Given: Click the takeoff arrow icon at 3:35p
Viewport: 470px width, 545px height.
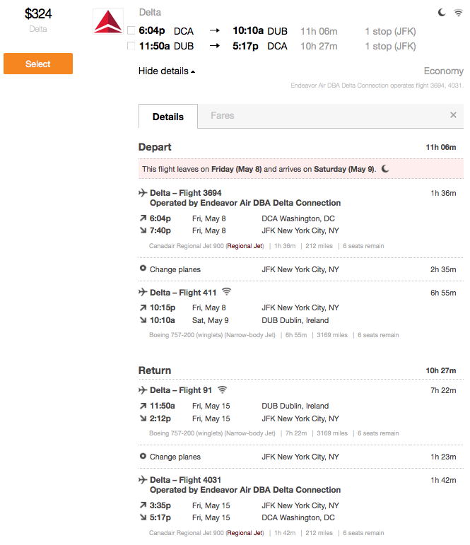Looking at the screenshot, I should coord(143,505).
